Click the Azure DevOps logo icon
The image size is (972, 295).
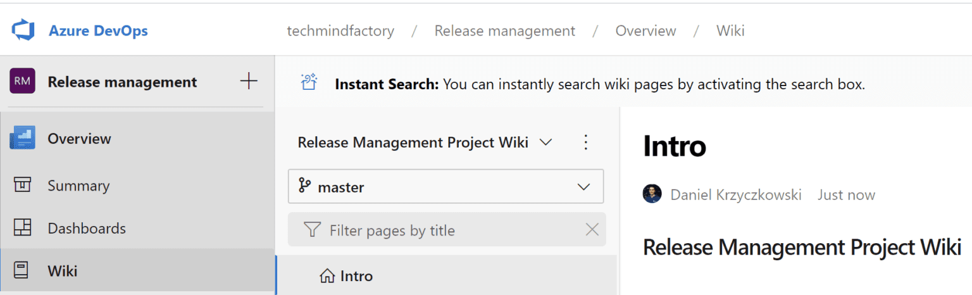point(23,30)
